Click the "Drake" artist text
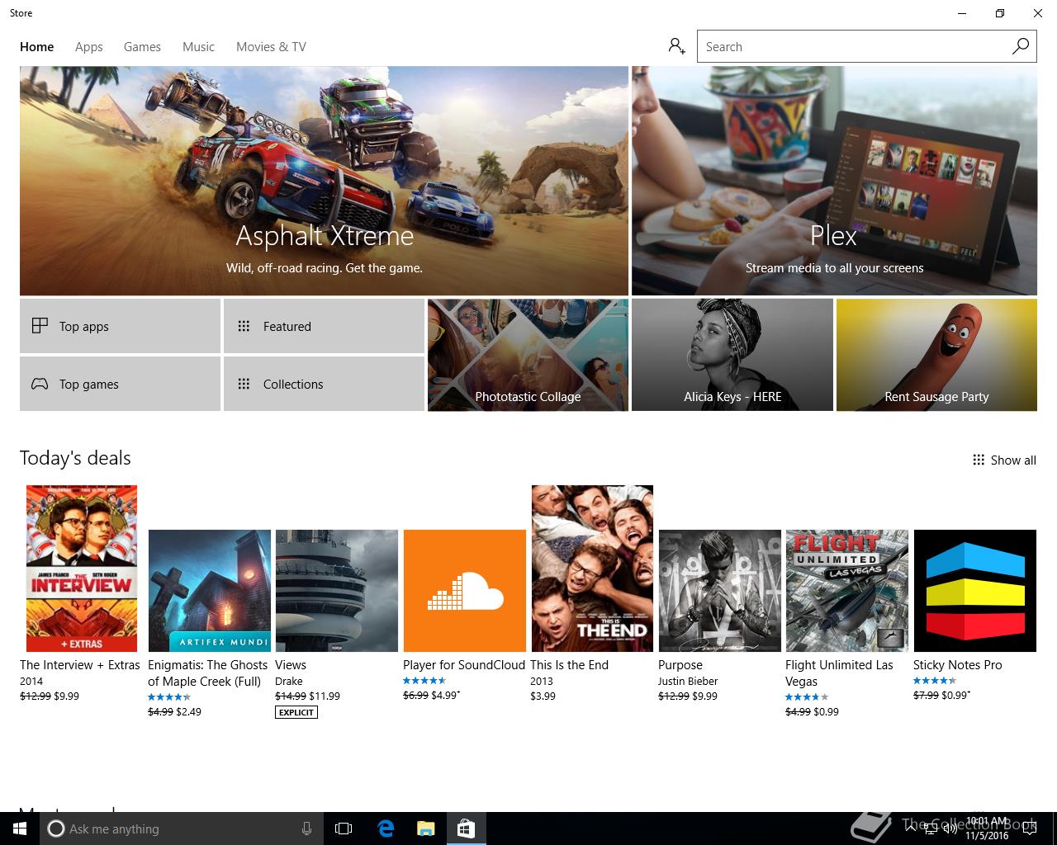 (289, 682)
